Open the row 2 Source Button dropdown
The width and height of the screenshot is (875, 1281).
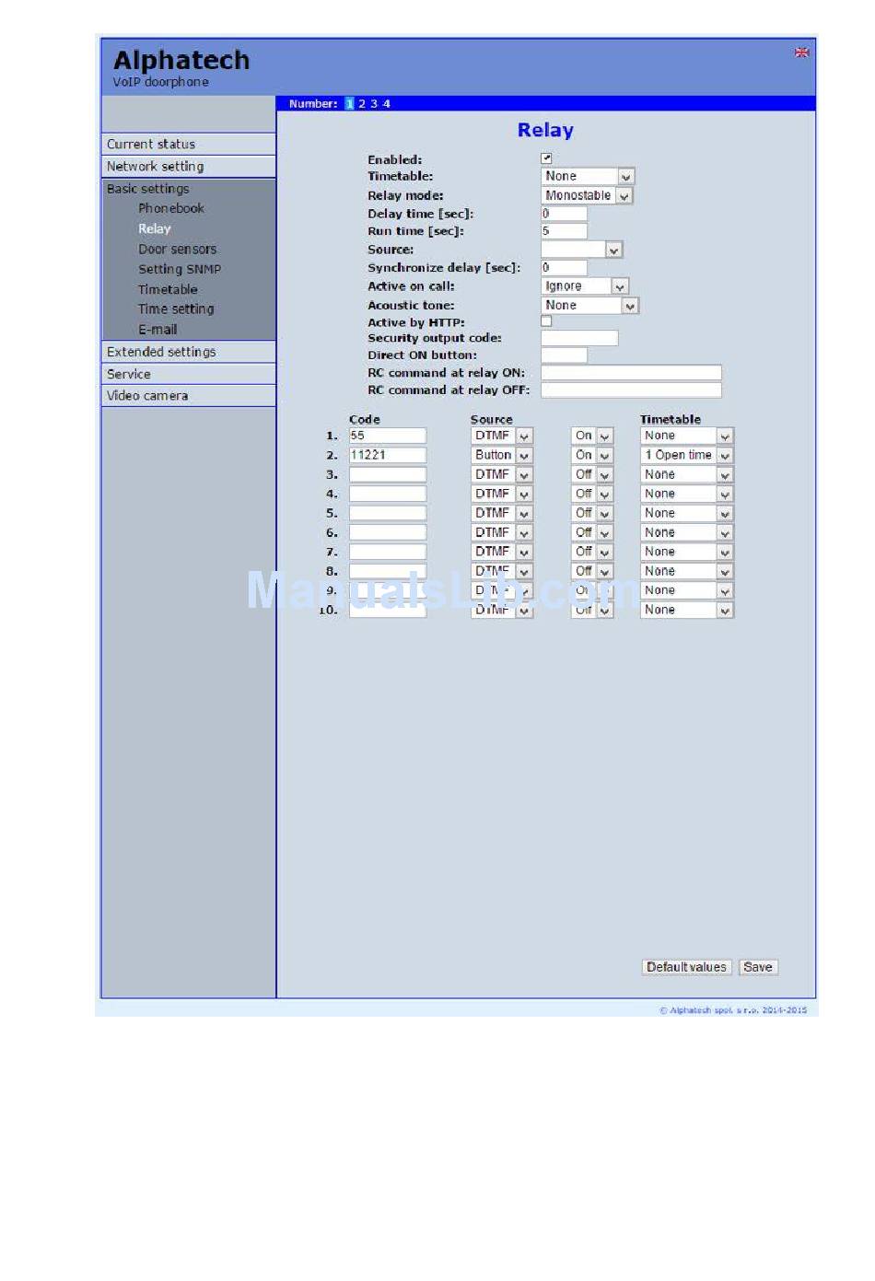[502, 455]
